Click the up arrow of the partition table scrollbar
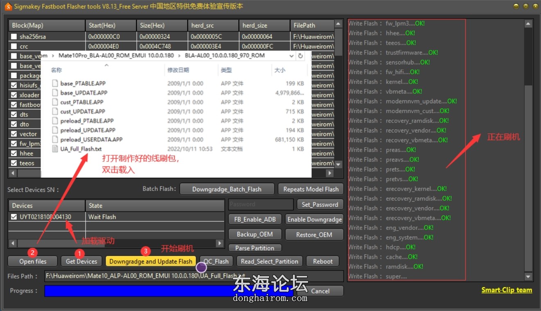This screenshot has height=311, width=541. pos(338,24)
